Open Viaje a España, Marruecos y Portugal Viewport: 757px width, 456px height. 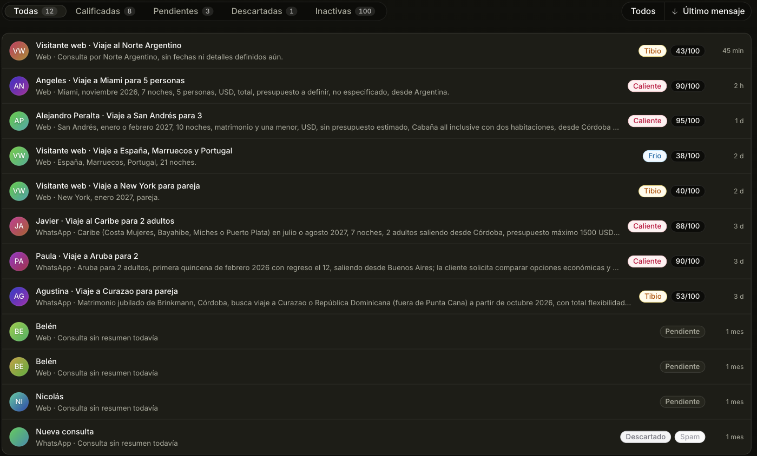[377, 156]
